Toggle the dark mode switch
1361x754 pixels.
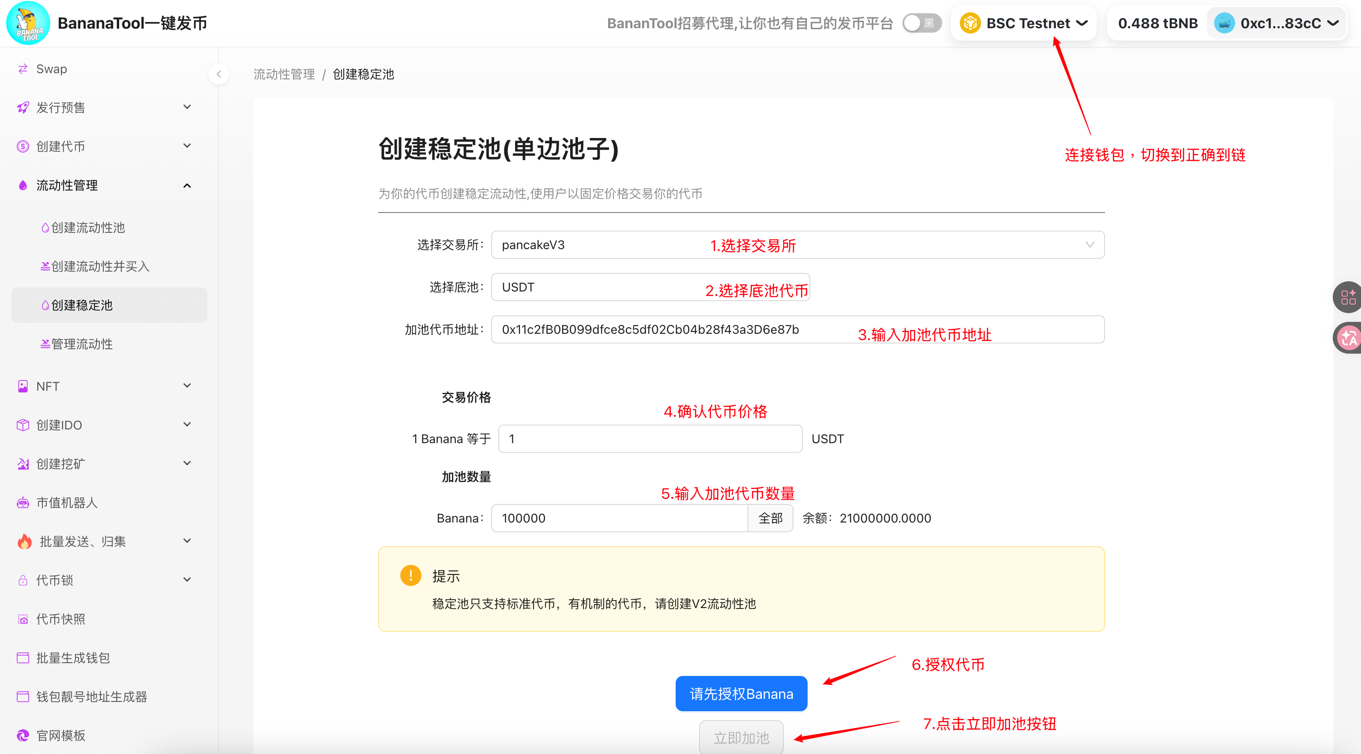pos(921,23)
